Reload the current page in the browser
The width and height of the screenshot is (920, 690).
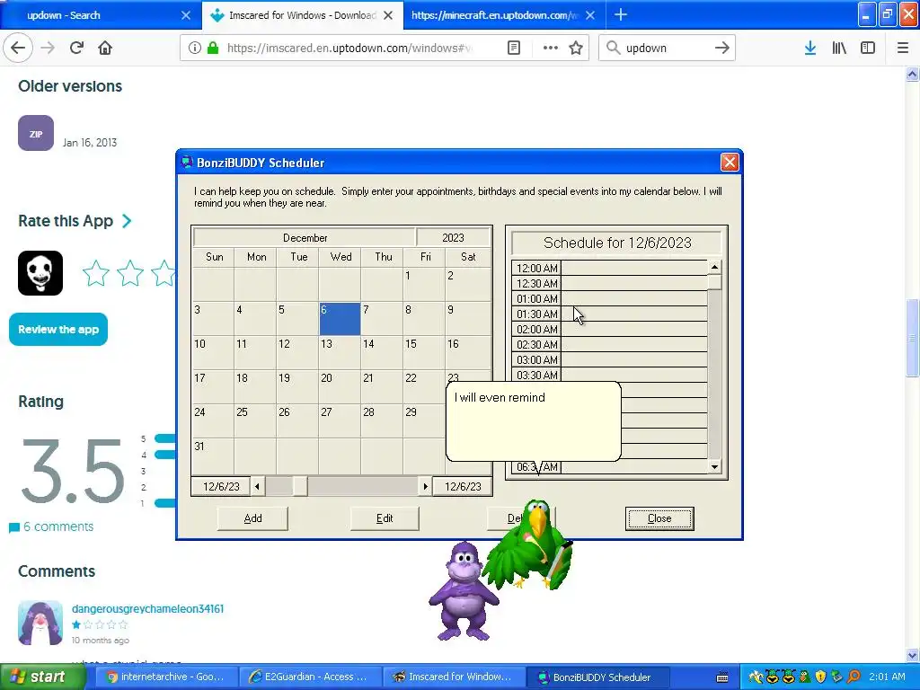[76, 48]
